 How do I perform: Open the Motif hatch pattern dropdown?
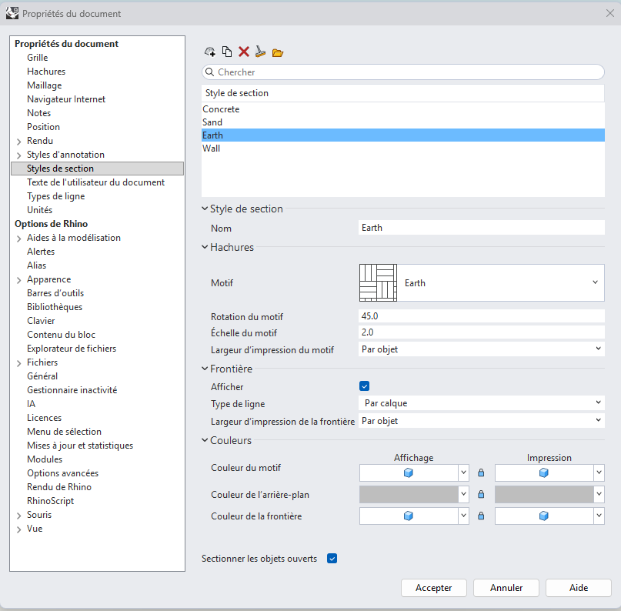point(482,282)
